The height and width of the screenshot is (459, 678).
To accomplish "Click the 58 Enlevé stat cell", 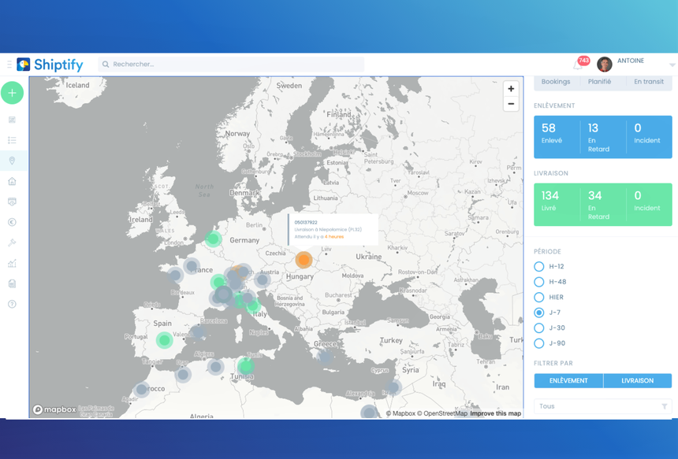I will (x=557, y=136).
